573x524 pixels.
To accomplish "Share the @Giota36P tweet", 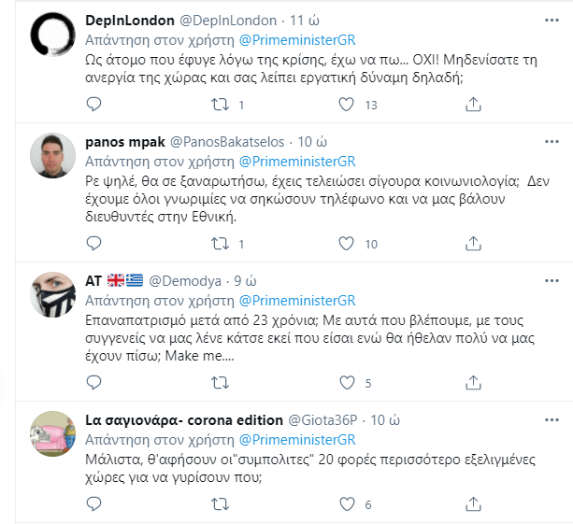I will tap(471, 504).
